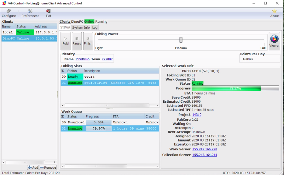
Task: Open Work Server 155.247.166.220 link
Action: coord(205,149)
